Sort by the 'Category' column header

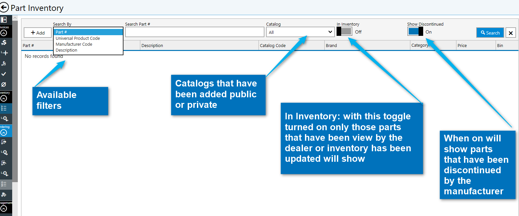(420, 45)
